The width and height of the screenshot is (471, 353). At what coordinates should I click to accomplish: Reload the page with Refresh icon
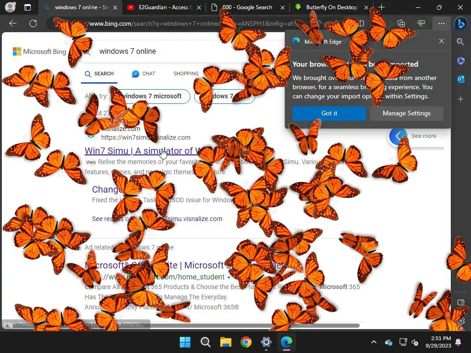(33, 23)
